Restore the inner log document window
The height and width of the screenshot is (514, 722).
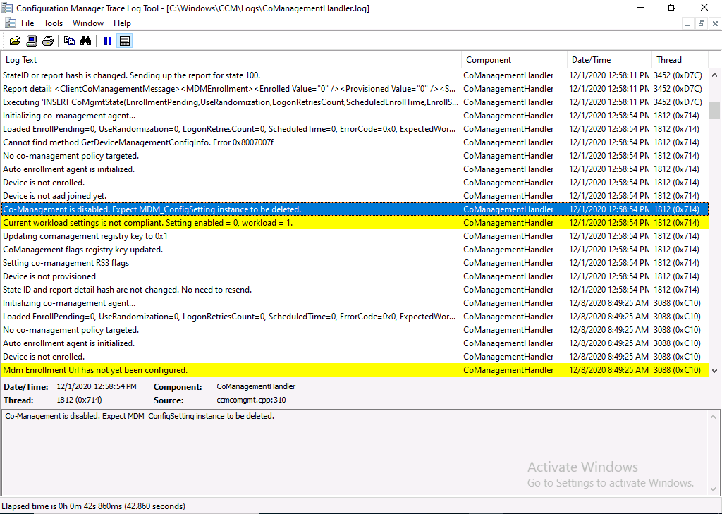coord(702,23)
